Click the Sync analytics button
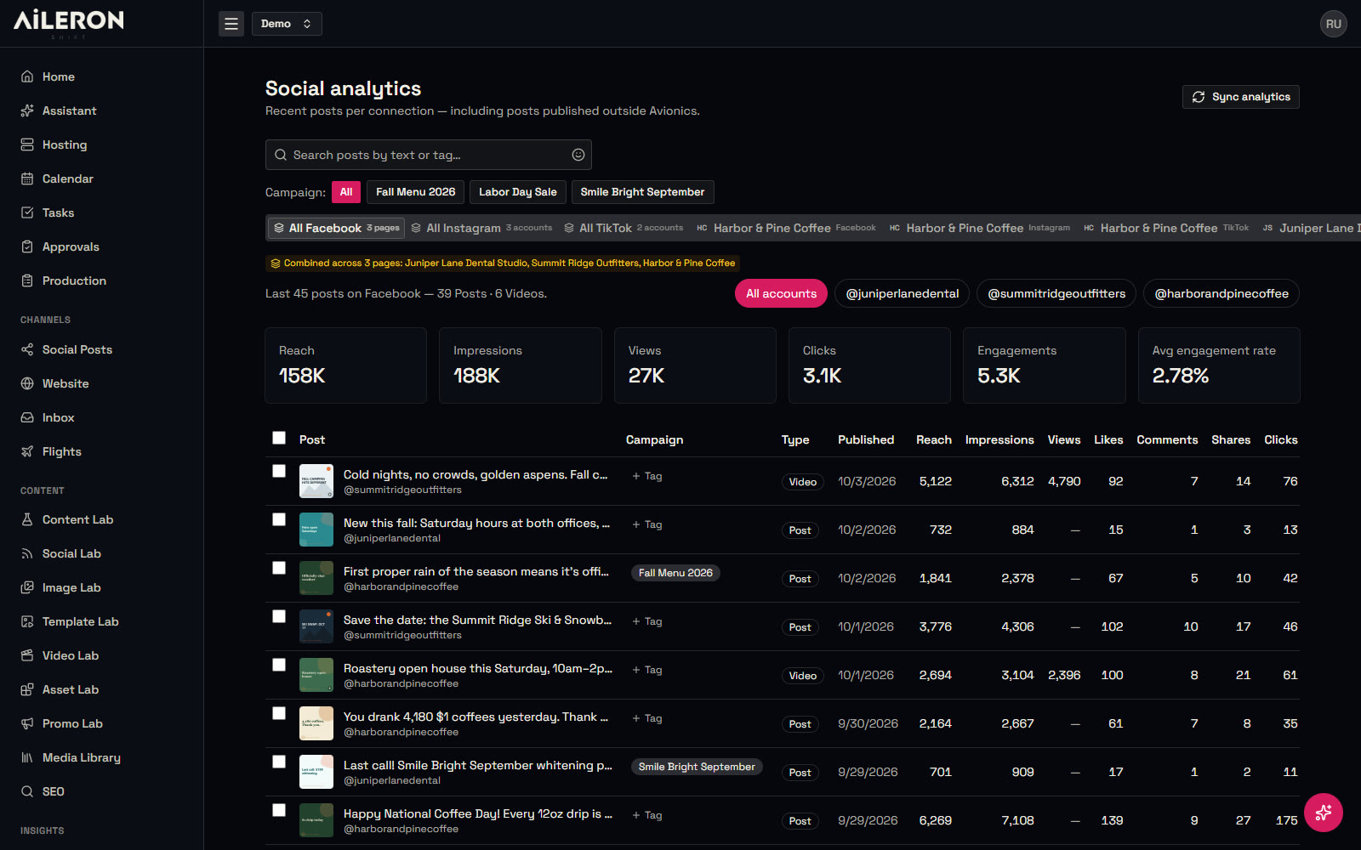Viewport: 1361px width, 850px height. coord(1240,97)
